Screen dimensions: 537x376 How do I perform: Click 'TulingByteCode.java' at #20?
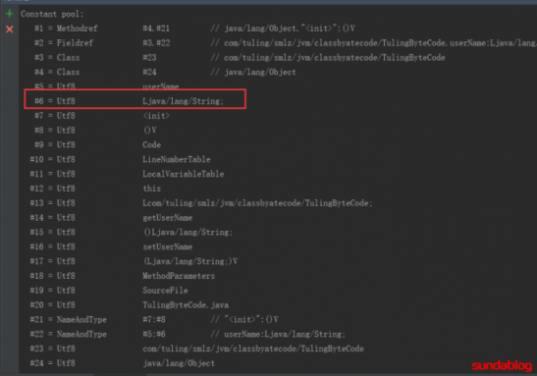pos(186,305)
